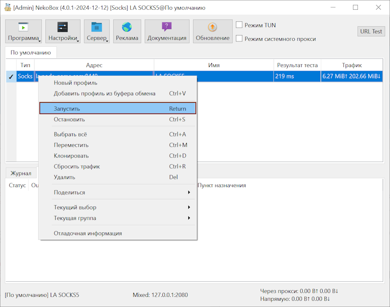Open the Программа toolbar menu
390x307 pixels.
(x=23, y=32)
